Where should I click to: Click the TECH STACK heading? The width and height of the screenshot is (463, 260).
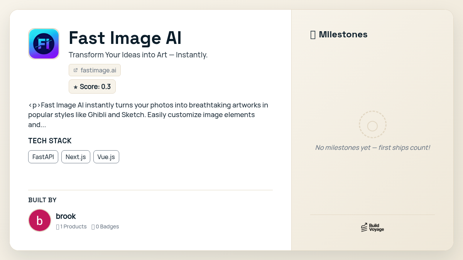50,141
